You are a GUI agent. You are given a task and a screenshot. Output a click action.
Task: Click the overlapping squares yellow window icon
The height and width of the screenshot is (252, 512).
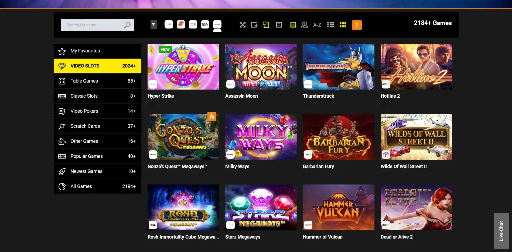click(x=266, y=25)
